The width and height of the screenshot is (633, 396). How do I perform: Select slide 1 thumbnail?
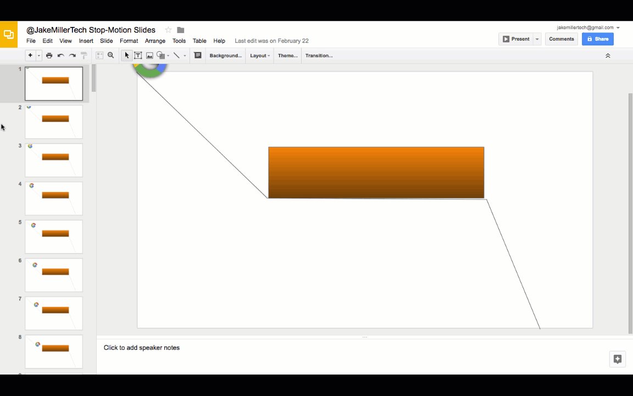point(54,84)
